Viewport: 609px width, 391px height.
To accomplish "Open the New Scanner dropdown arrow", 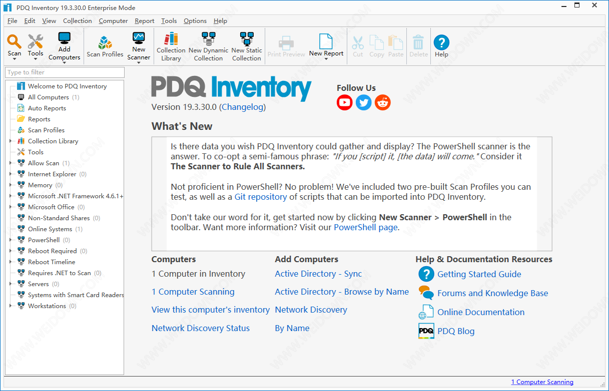I will 139,63.
